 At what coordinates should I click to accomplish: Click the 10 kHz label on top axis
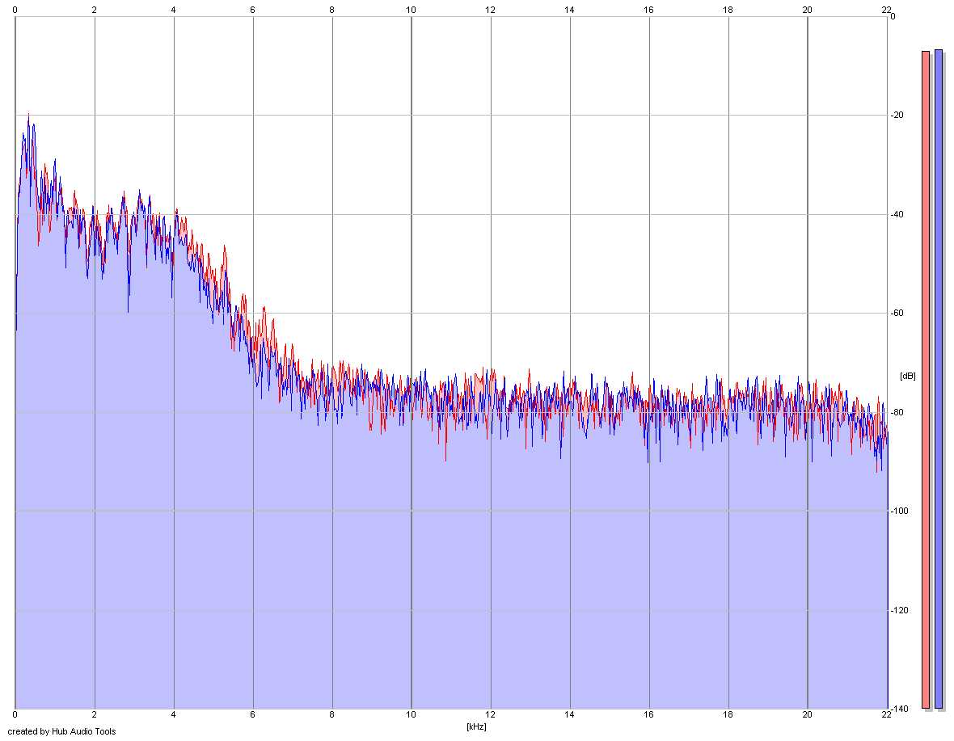[412, 10]
